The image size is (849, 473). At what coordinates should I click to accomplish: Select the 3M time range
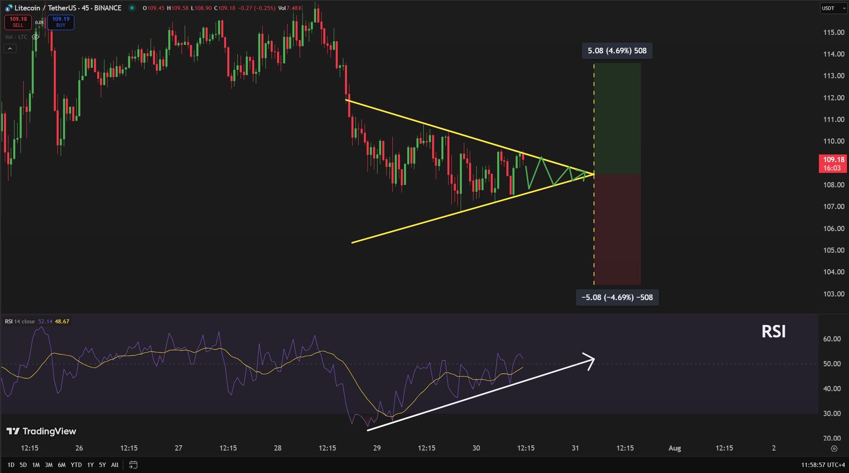[49, 465]
